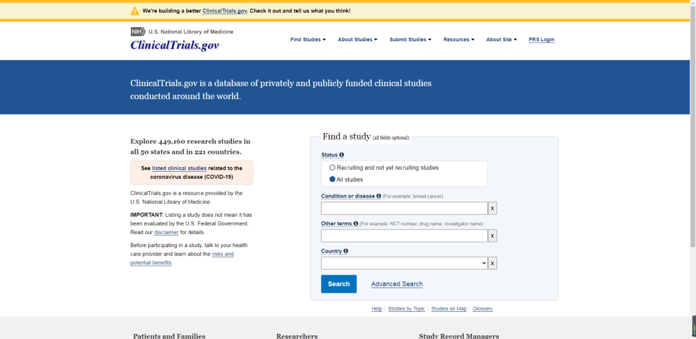This screenshot has height=339, width=696.
Task: Open the Glossary link
Action: (x=483, y=309)
